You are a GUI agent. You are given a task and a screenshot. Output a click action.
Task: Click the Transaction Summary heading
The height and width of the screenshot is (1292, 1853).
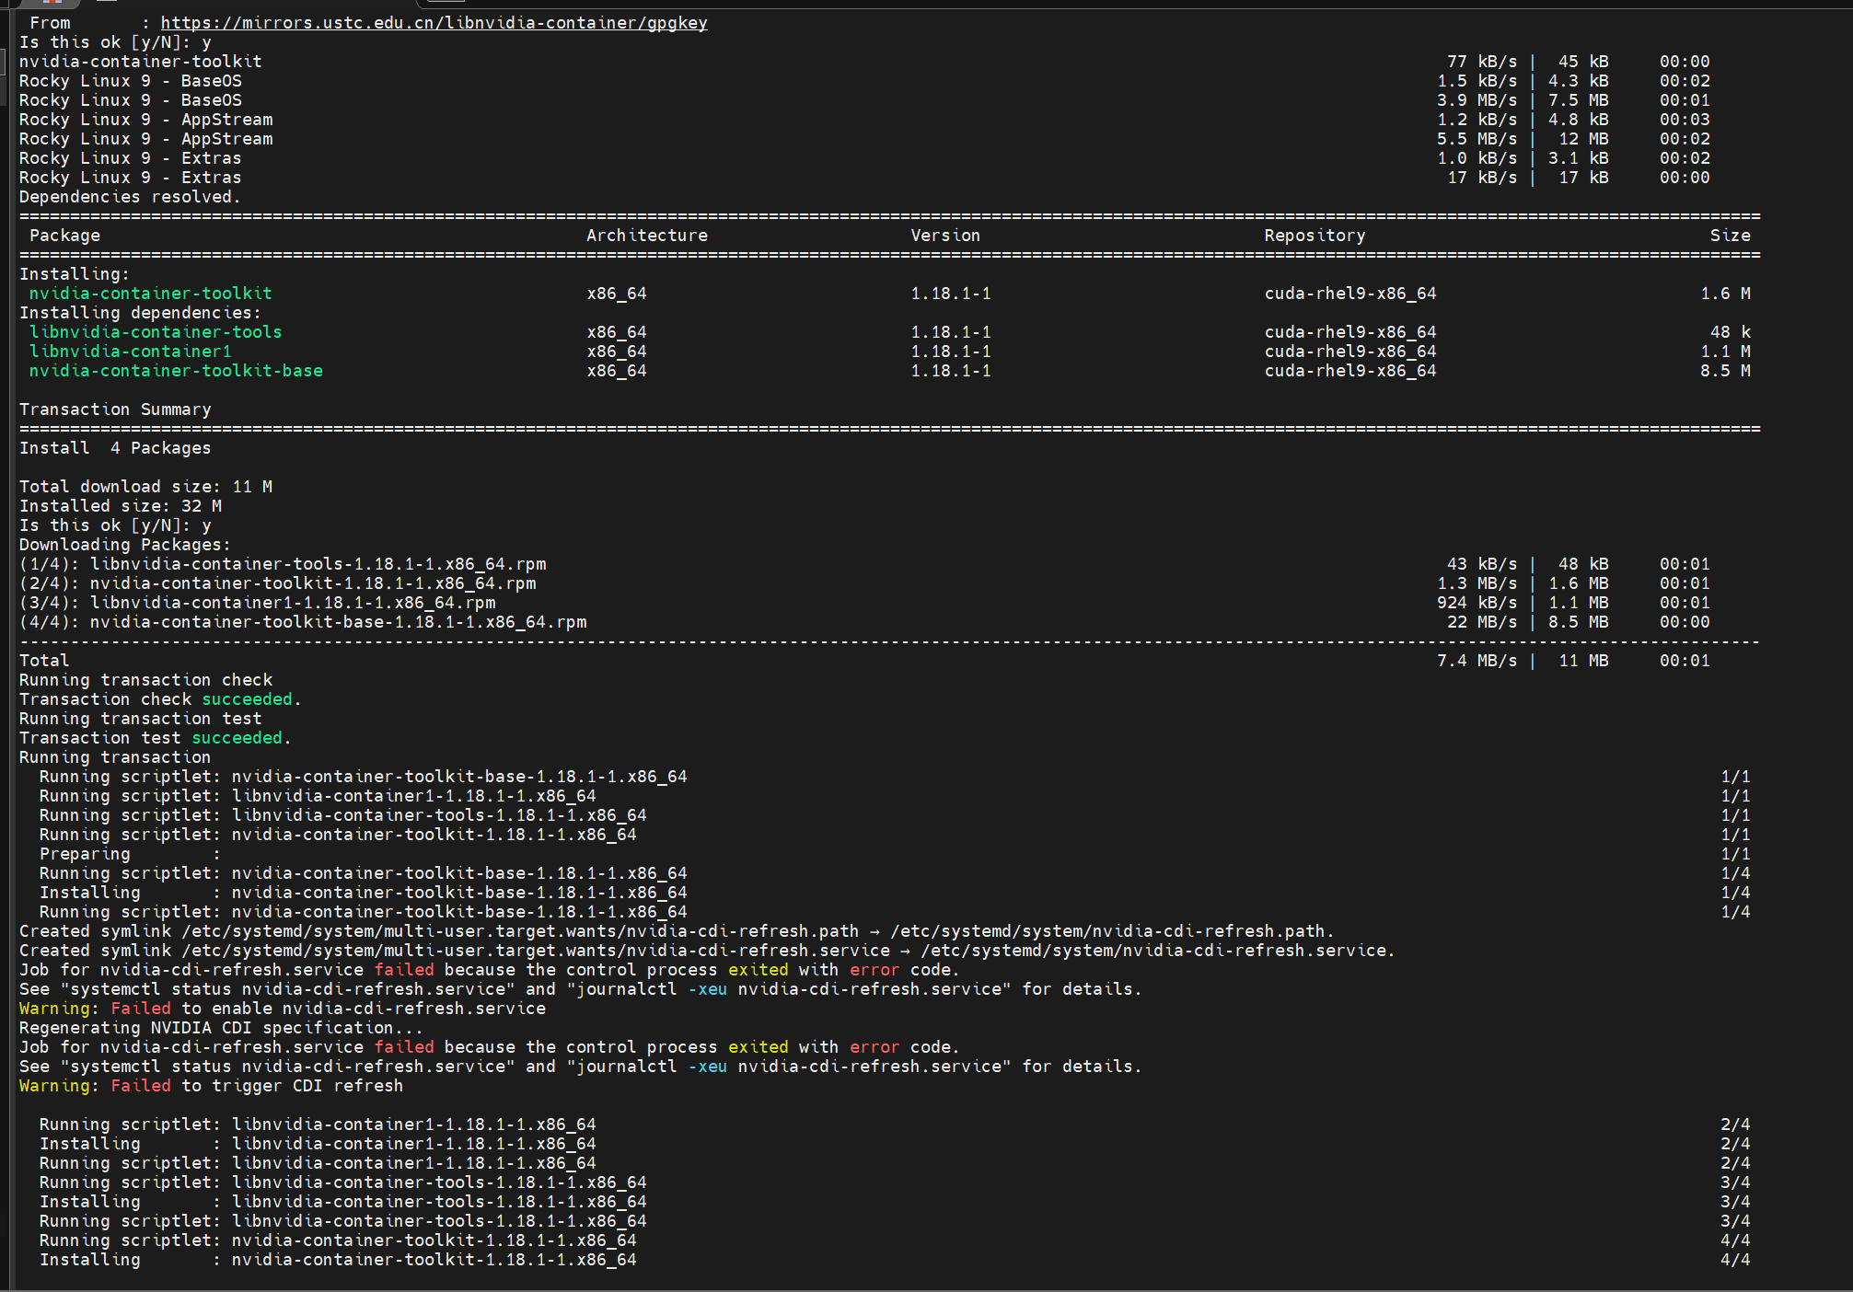pos(115,410)
